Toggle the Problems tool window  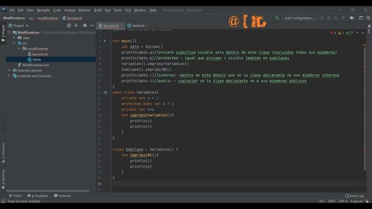point(38,196)
